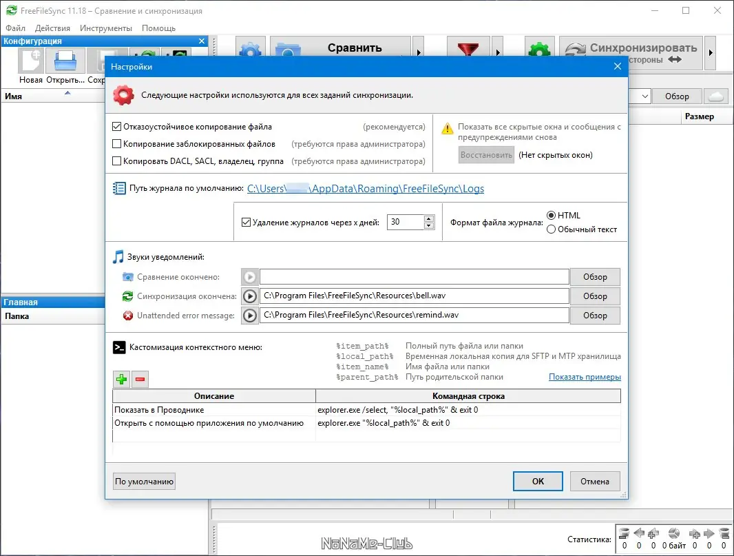Select Показать в Проводнике description cell
Viewport: 734px width, 556px height.
click(214, 410)
